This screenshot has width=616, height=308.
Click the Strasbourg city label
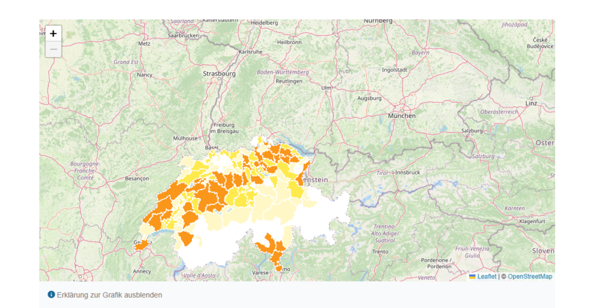tap(219, 73)
